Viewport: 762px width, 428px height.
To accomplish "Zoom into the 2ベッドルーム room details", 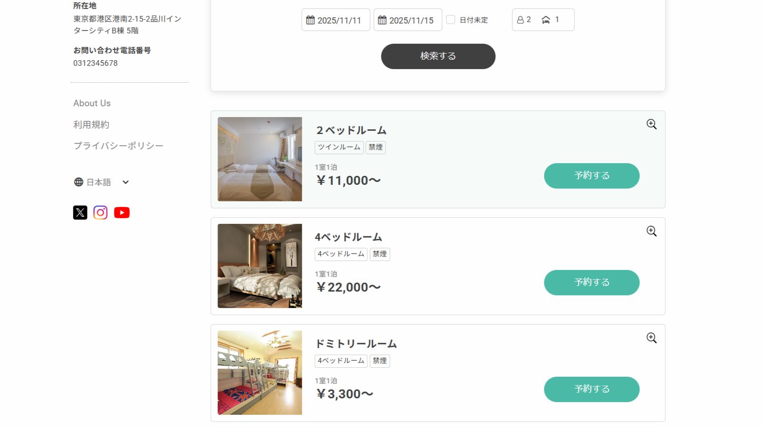I will point(651,124).
